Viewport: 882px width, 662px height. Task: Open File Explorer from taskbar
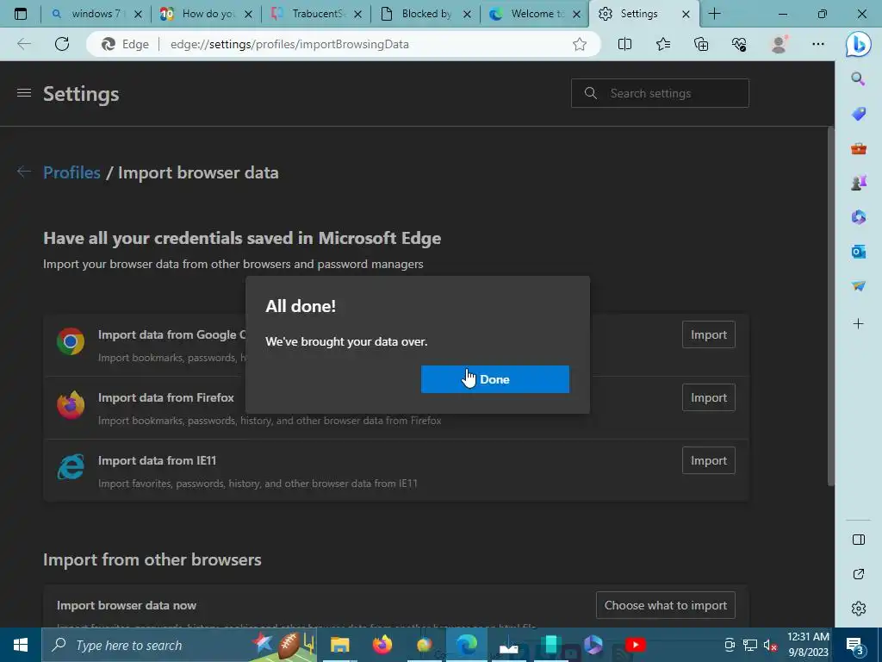[339, 645]
